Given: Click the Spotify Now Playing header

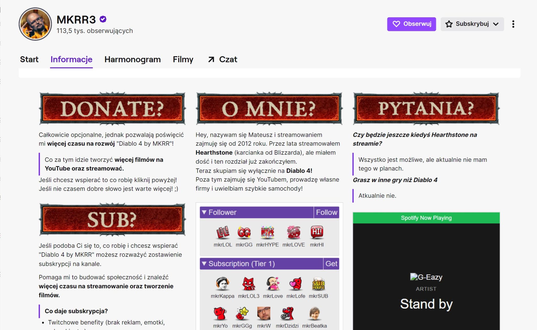Looking at the screenshot, I should click(x=426, y=218).
